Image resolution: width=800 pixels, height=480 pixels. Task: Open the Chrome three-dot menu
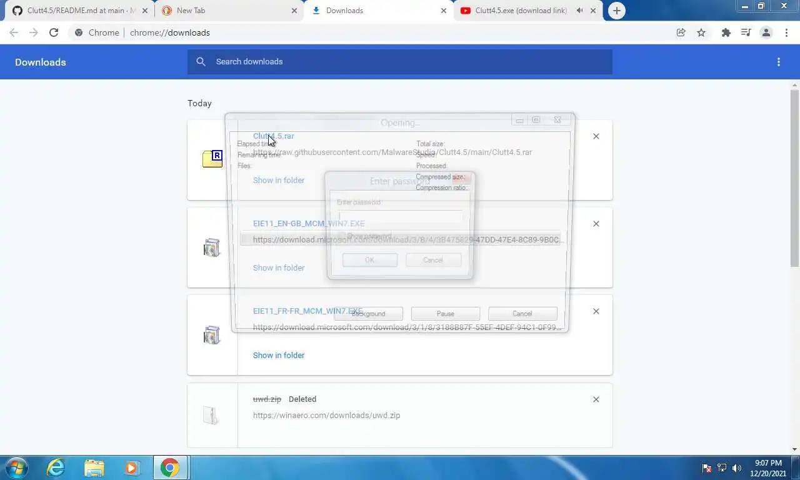coord(786,32)
